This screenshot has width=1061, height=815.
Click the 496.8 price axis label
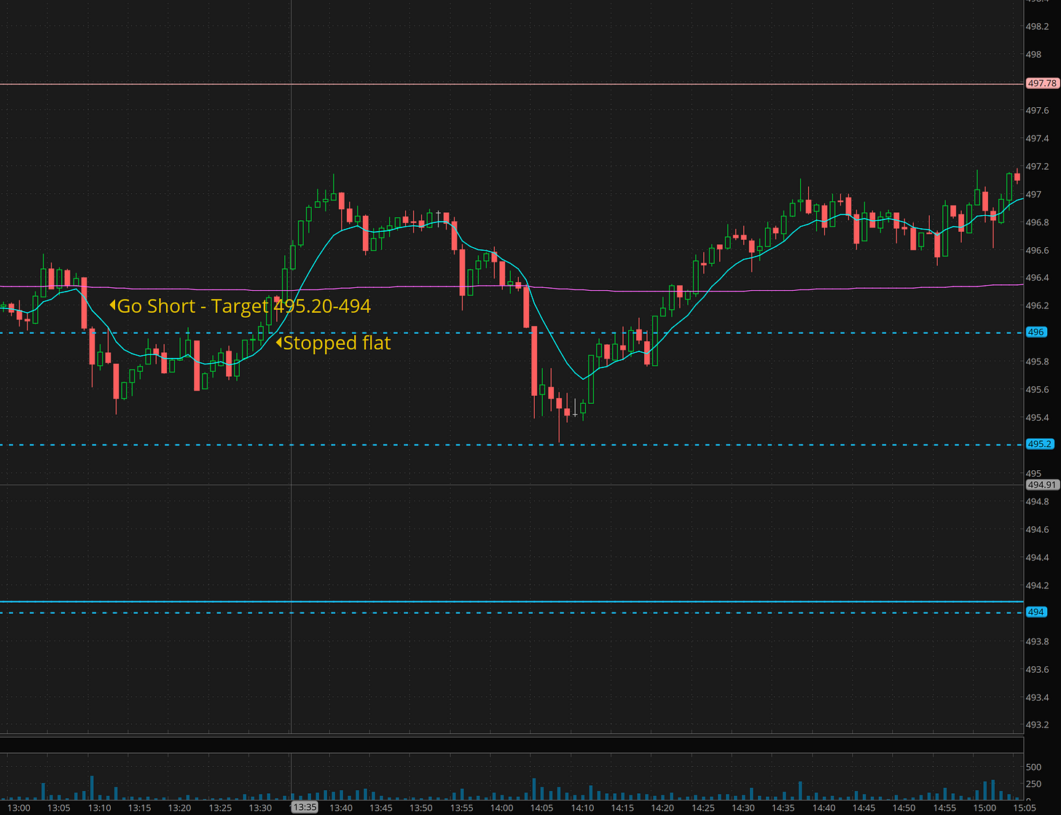click(1037, 222)
